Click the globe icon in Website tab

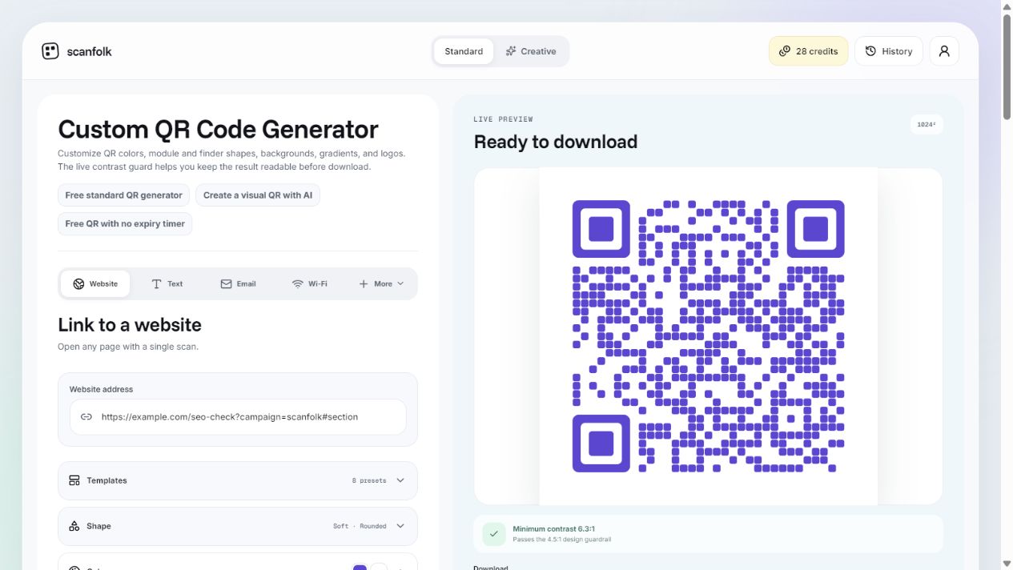click(78, 283)
